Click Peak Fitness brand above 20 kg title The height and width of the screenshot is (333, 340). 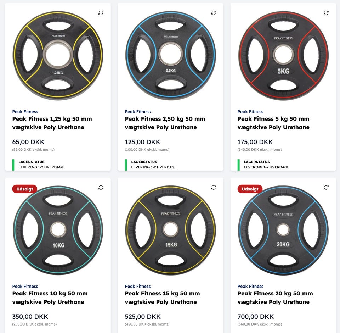tap(250, 286)
